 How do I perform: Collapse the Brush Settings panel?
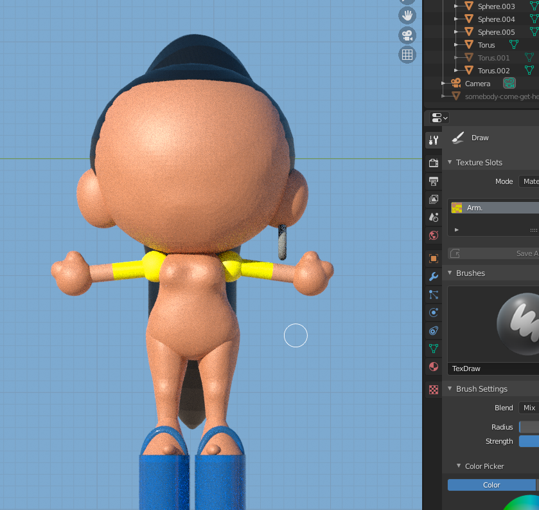[x=450, y=388]
